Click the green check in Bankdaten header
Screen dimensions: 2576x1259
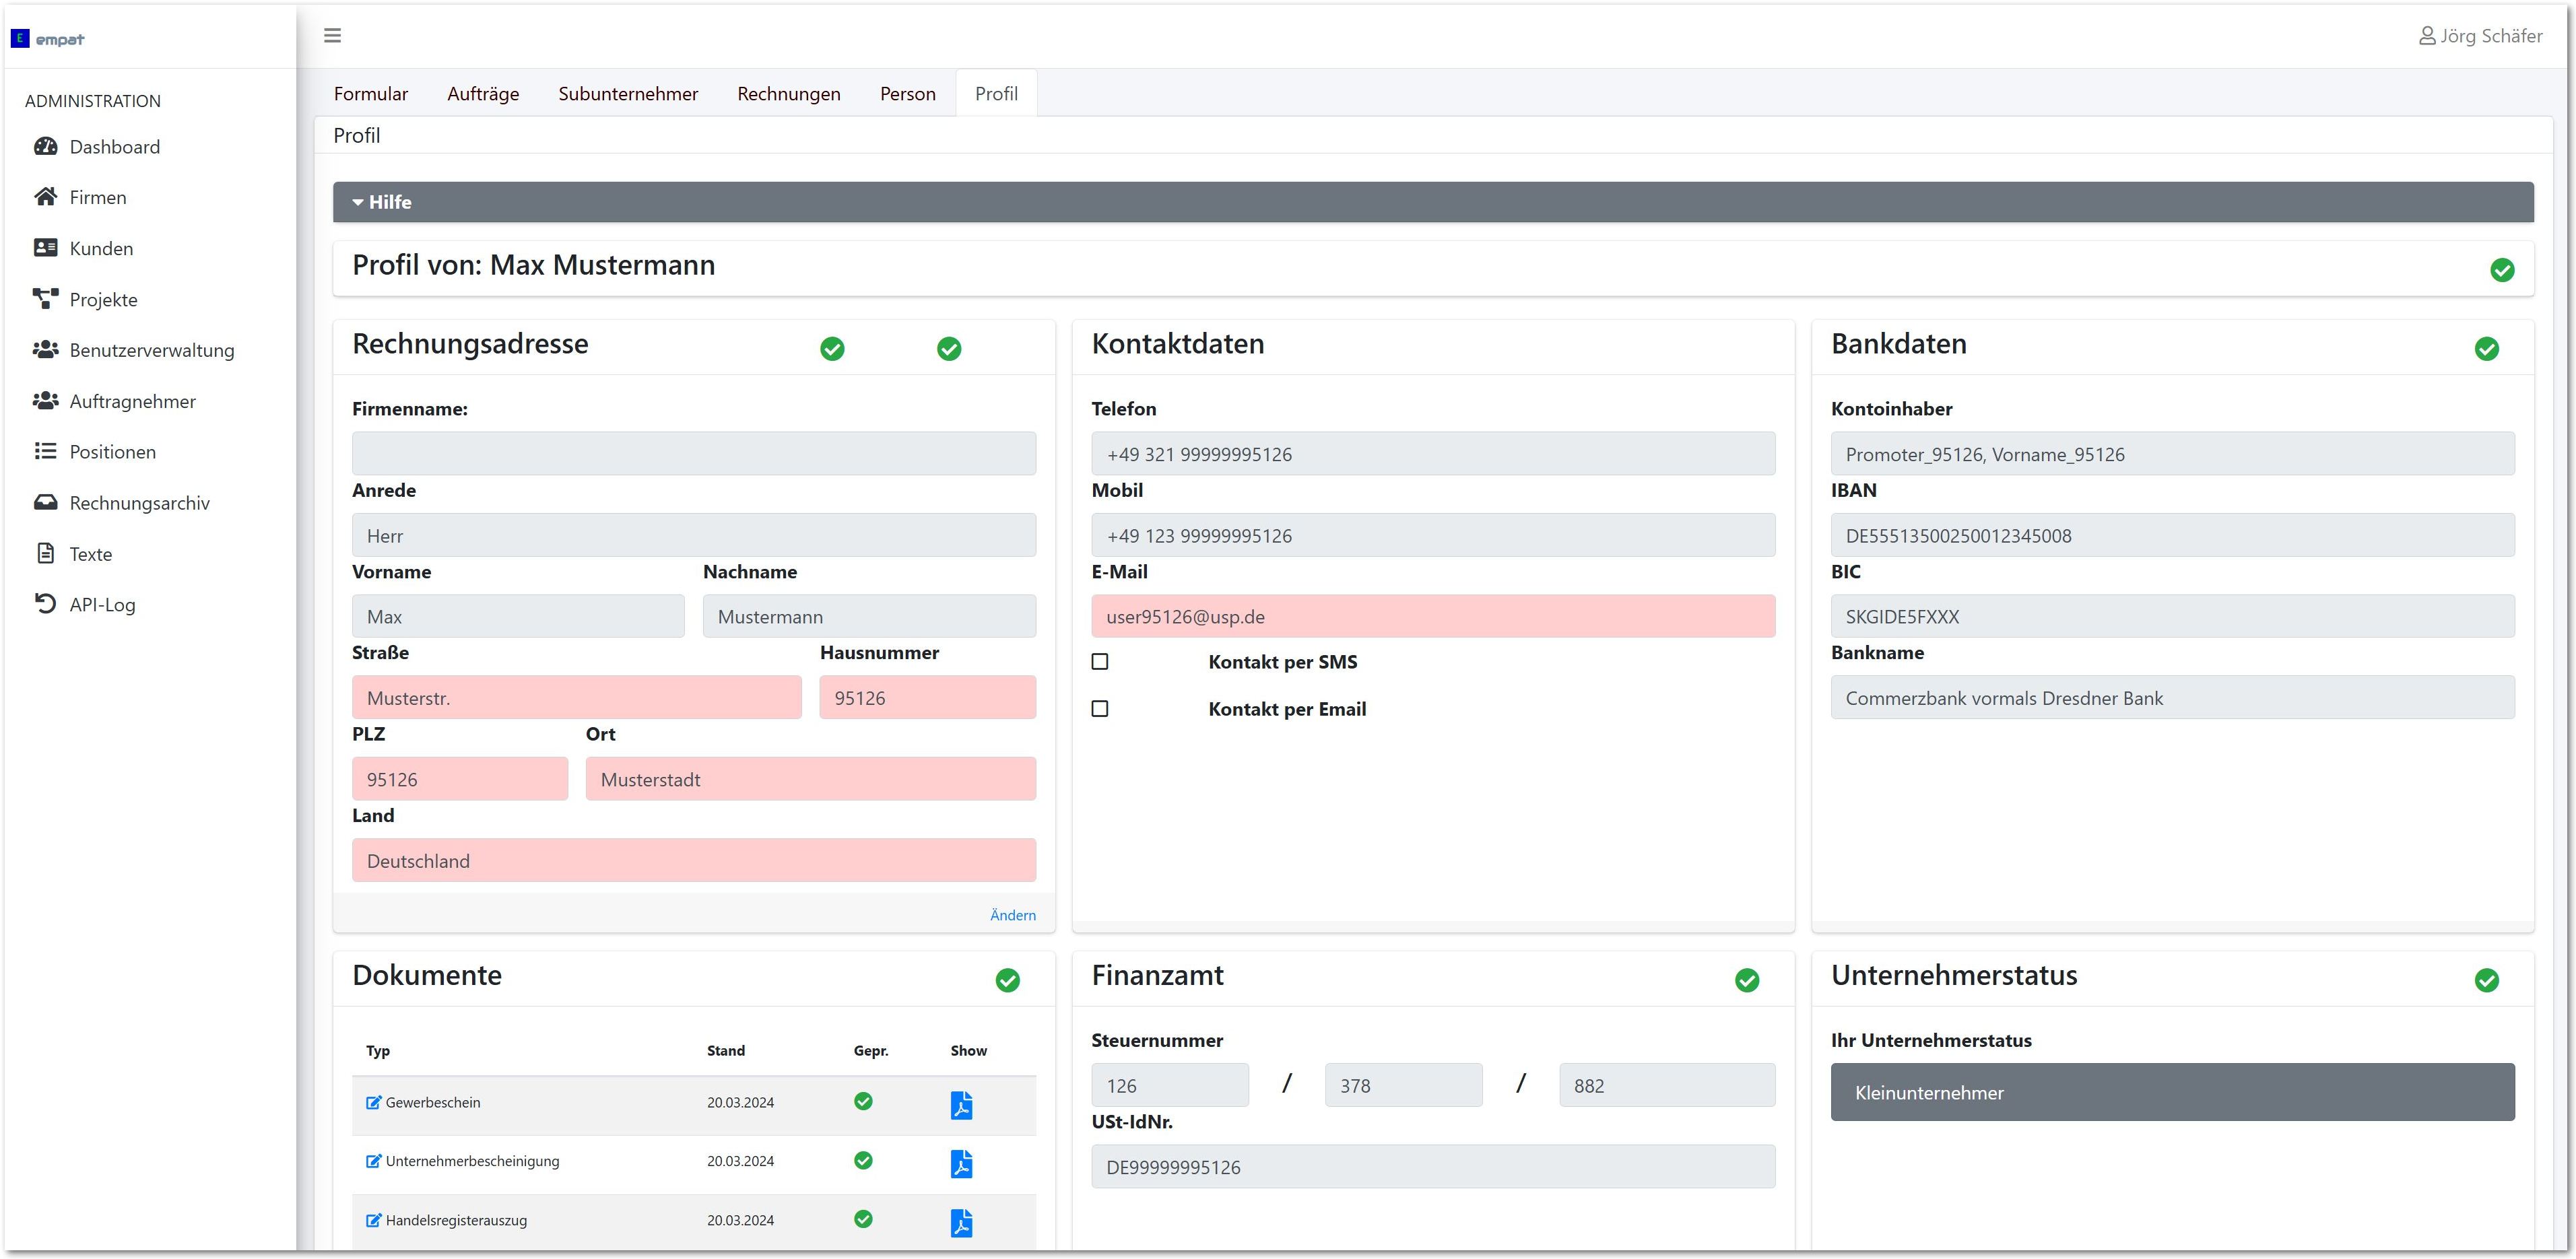2486,349
